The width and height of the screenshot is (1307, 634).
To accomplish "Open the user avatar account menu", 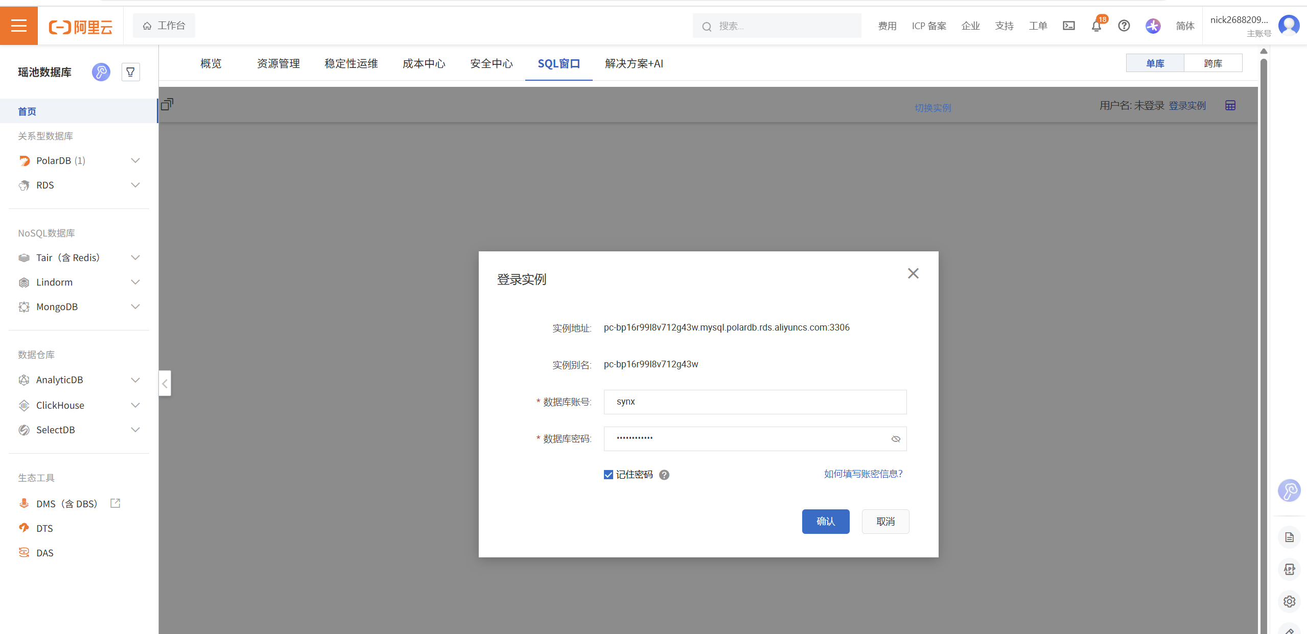I will (x=1289, y=26).
